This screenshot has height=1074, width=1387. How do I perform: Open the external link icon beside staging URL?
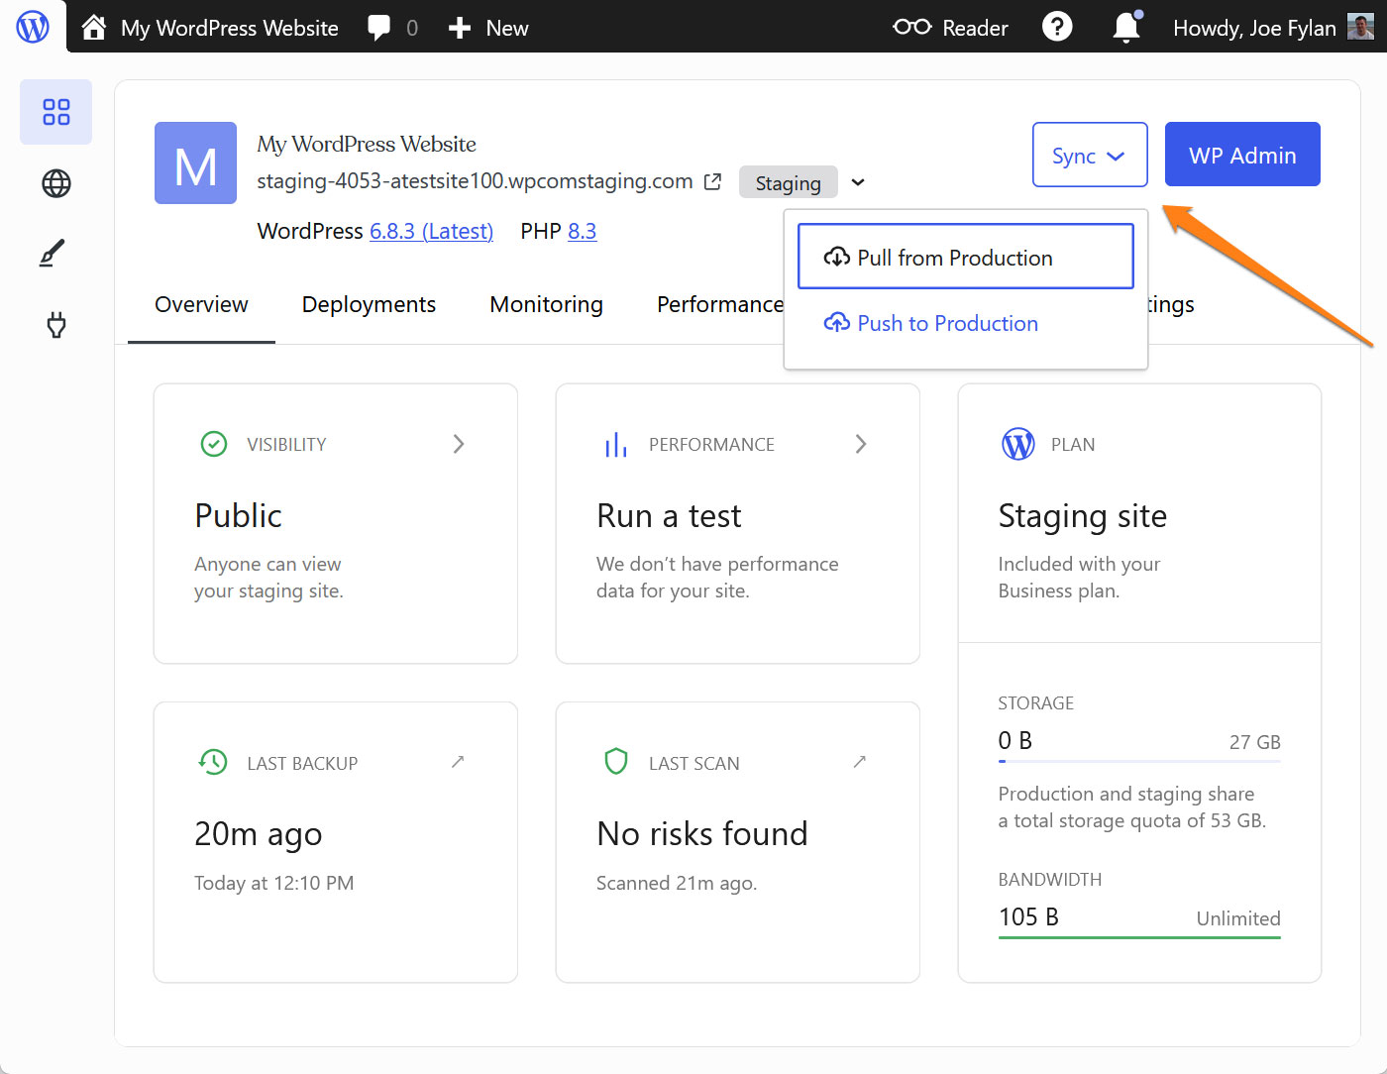tap(712, 181)
